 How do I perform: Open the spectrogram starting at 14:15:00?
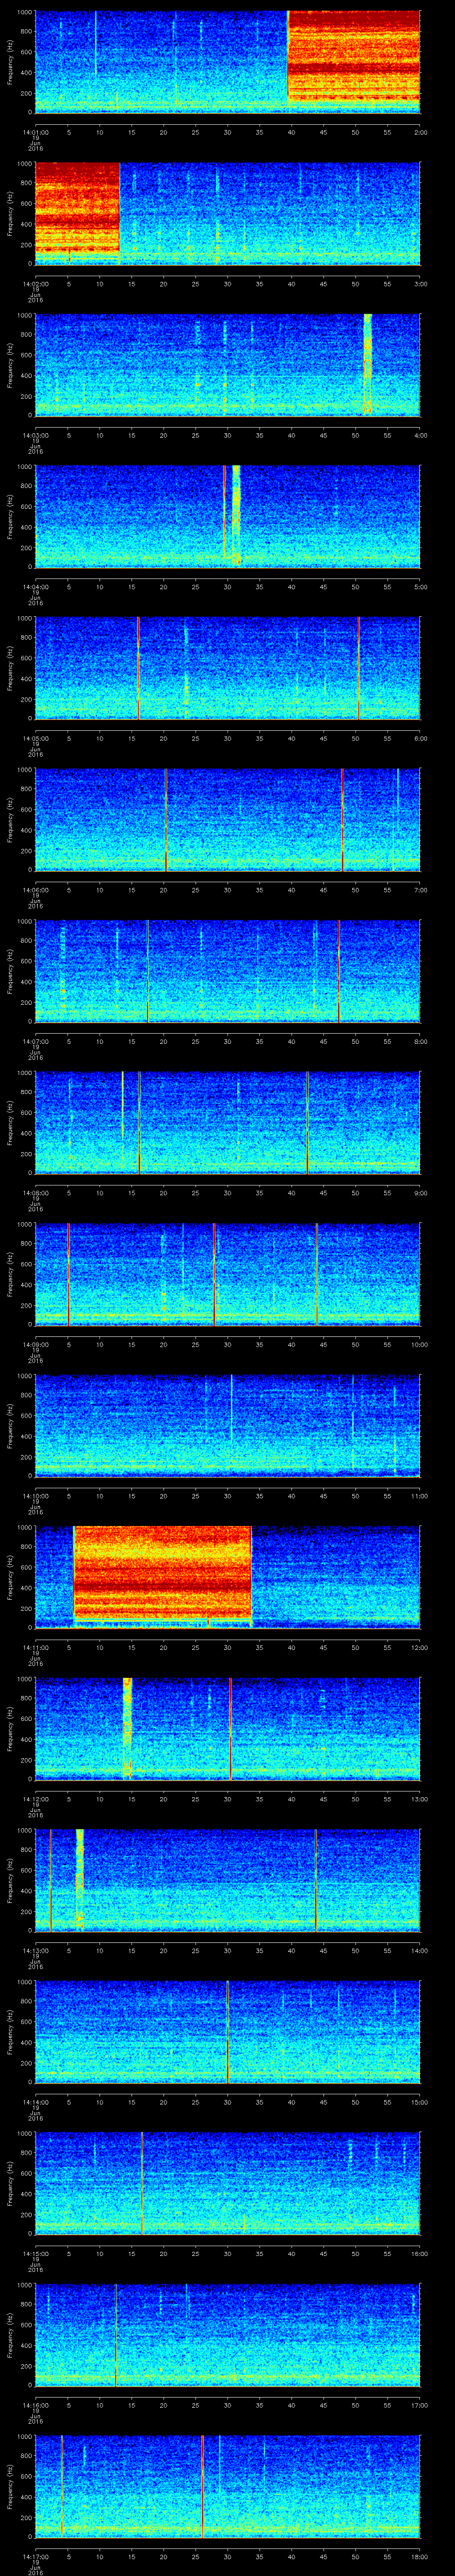pos(227,2184)
